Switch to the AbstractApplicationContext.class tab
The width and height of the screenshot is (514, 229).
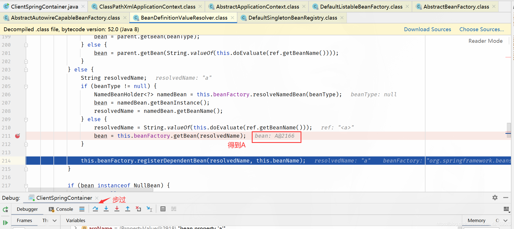point(257,6)
